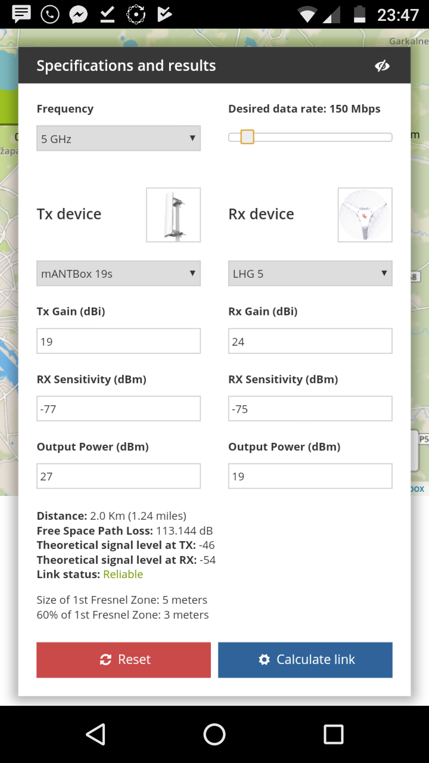The image size is (429, 763).
Task: Tap the download complete checkmark notification icon
Action: click(x=107, y=14)
